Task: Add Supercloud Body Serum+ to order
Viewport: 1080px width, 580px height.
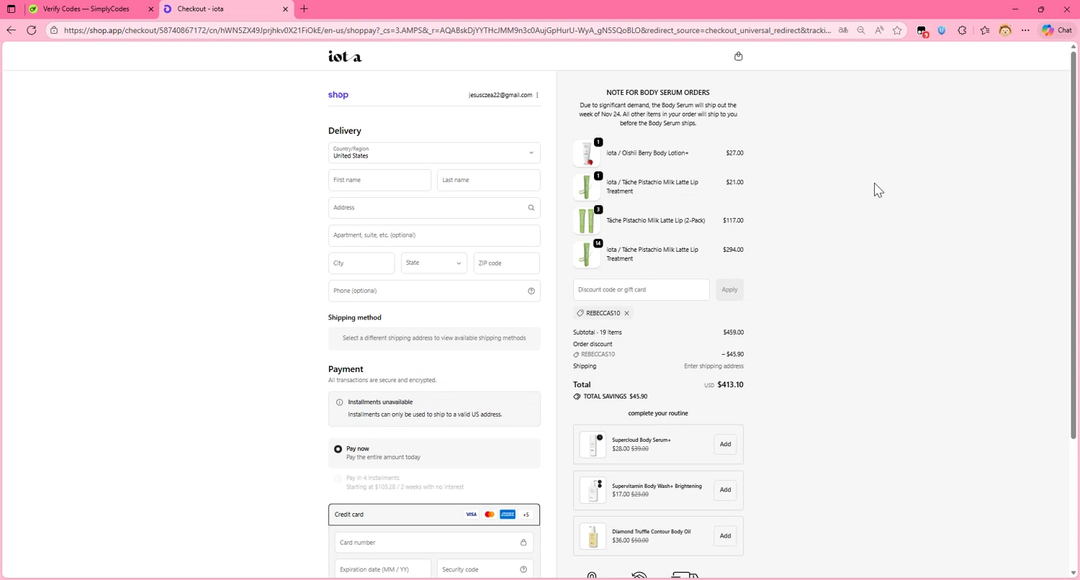Action: pyautogui.click(x=725, y=444)
